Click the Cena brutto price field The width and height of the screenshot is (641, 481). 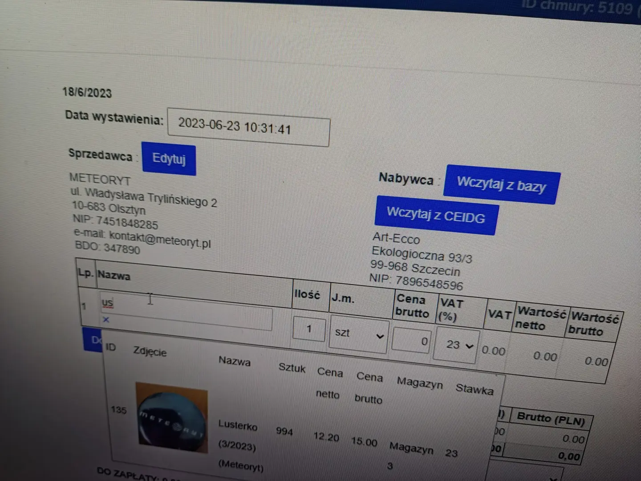(411, 341)
